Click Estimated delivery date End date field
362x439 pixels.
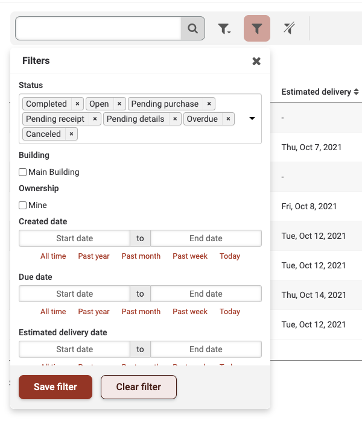tap(206, 349)
